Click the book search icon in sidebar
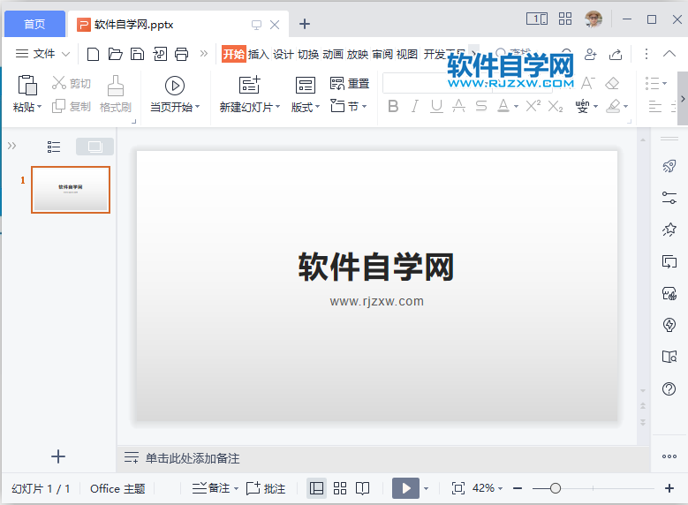 pyautogui.click(x=669, y=357)
